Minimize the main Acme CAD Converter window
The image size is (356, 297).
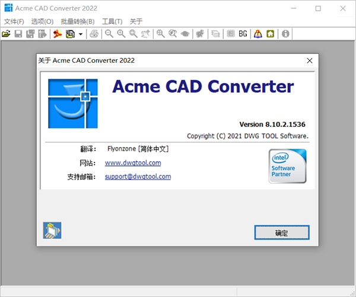[x=294, y=8]
